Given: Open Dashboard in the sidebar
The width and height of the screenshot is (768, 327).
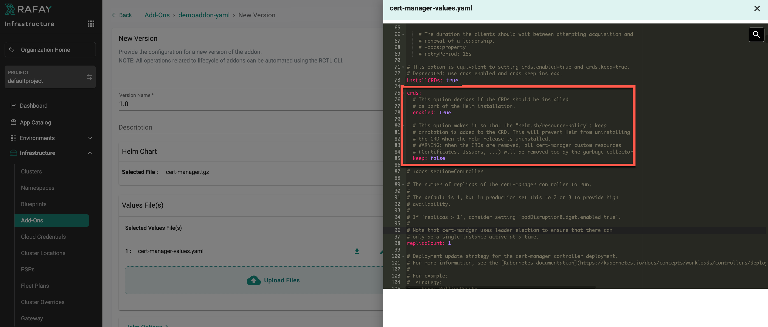Looking at the screenshot, I should tap(33, 106).
